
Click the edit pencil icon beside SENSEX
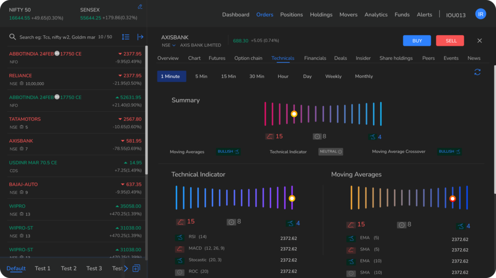[x=140, y=7]
